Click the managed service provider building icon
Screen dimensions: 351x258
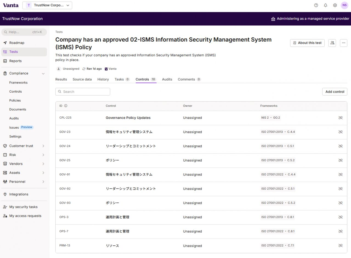(273, 19)
